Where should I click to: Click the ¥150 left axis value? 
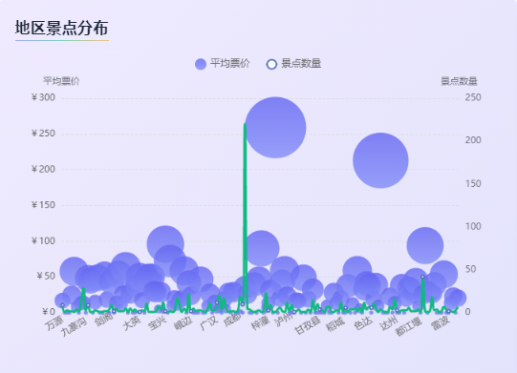point(43,205)
